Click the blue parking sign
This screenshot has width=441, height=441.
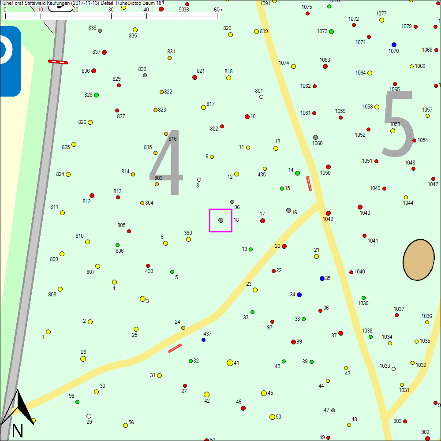point(10,61)
